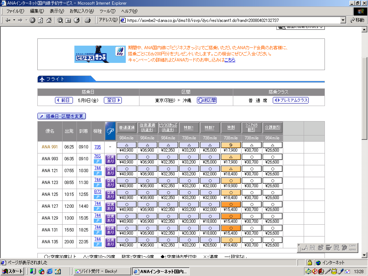
Task: Open the ビジネスきっぷ(片道分) fare header link
Action: [168, 128]
